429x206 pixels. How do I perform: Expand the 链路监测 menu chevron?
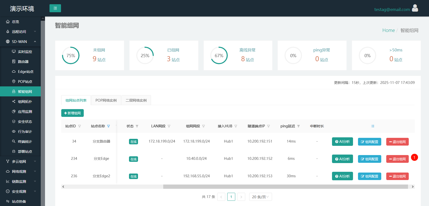point(35,181)
